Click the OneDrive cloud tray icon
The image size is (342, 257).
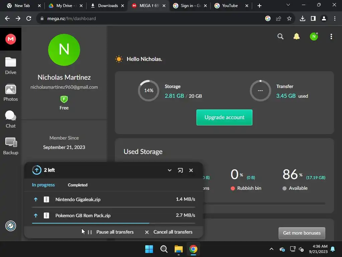[282, 249]
